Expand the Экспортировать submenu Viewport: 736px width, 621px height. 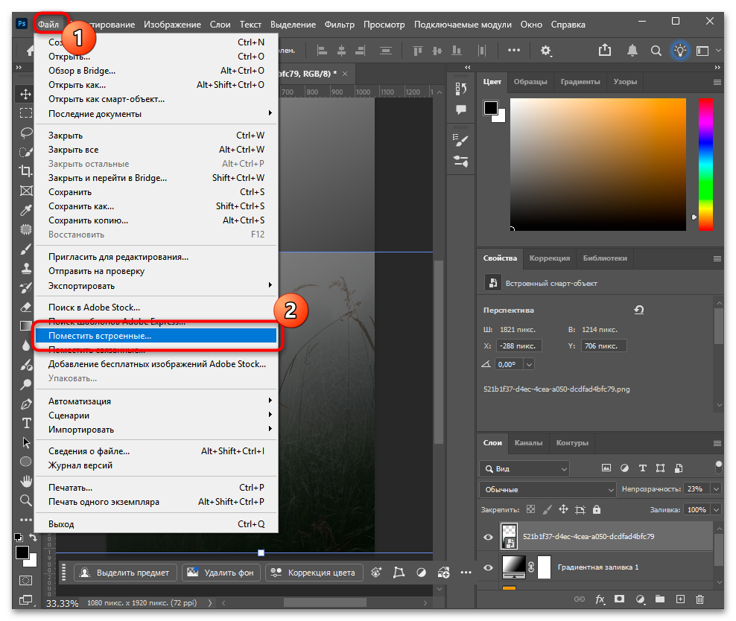pyautogui.click(x=156, y=286)
